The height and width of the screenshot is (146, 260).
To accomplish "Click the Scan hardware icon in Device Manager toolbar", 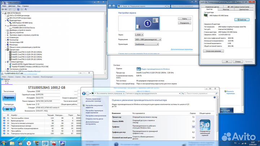I will (x=26, y=9).
